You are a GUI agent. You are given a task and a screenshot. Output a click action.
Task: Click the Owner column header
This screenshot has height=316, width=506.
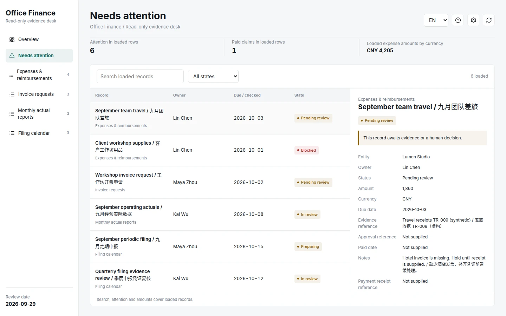179,95
